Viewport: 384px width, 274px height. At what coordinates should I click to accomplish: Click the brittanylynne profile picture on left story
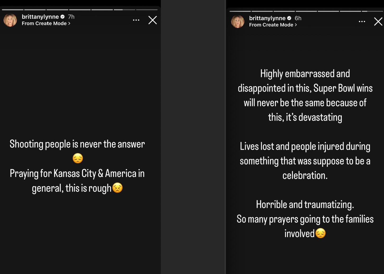pyautogui.click(x=10, y=20)
